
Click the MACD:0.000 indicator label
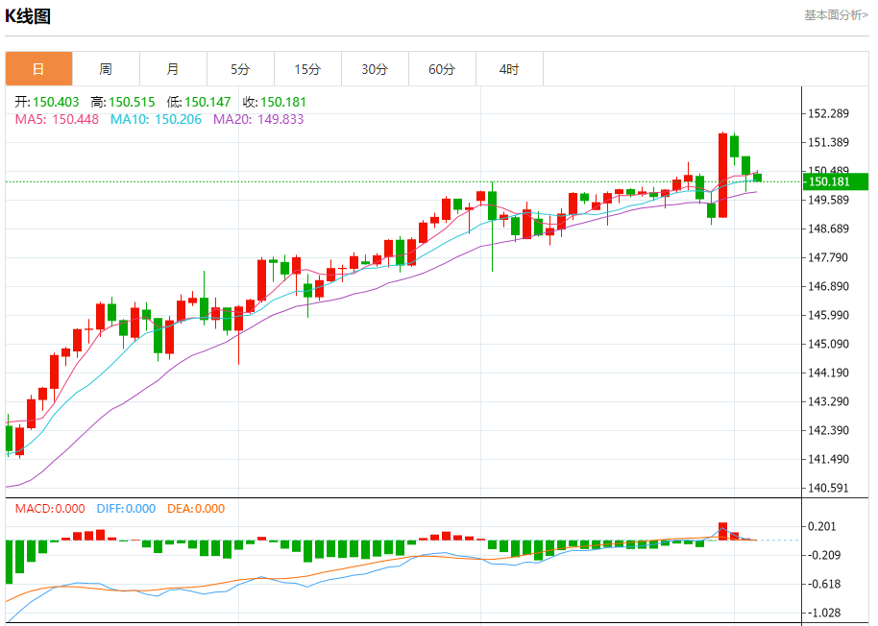click(x=50, y=509)
